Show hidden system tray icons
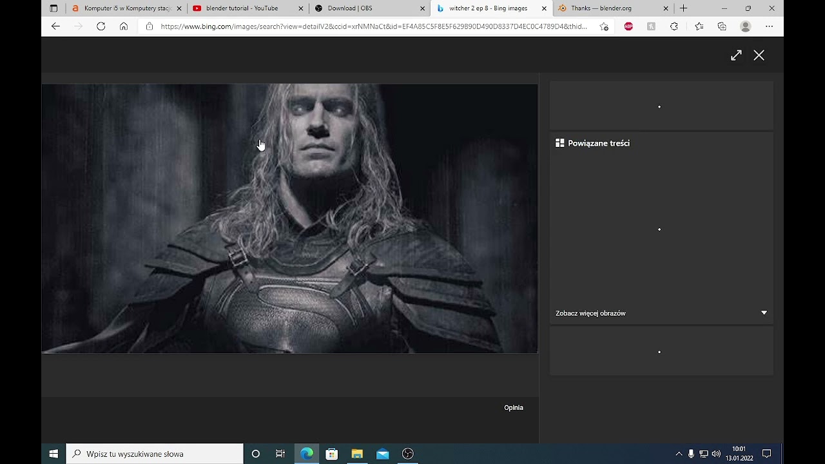Screen dimensions: 825x464 pos(679,454)
